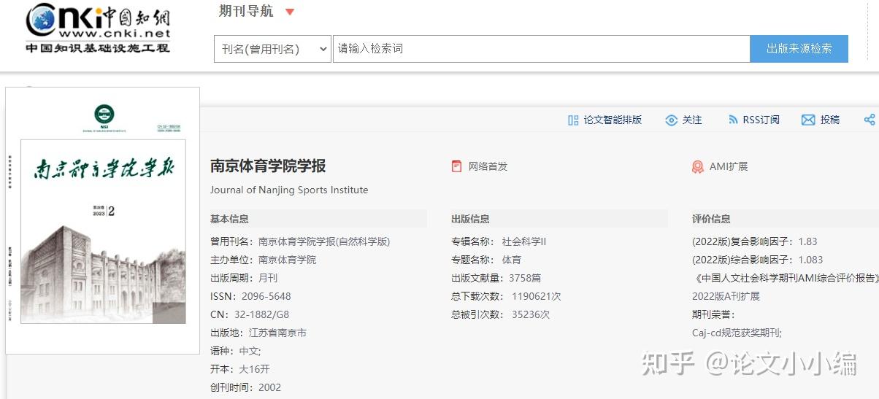Click the total downloads 1190621次

(x=537, y=296)
